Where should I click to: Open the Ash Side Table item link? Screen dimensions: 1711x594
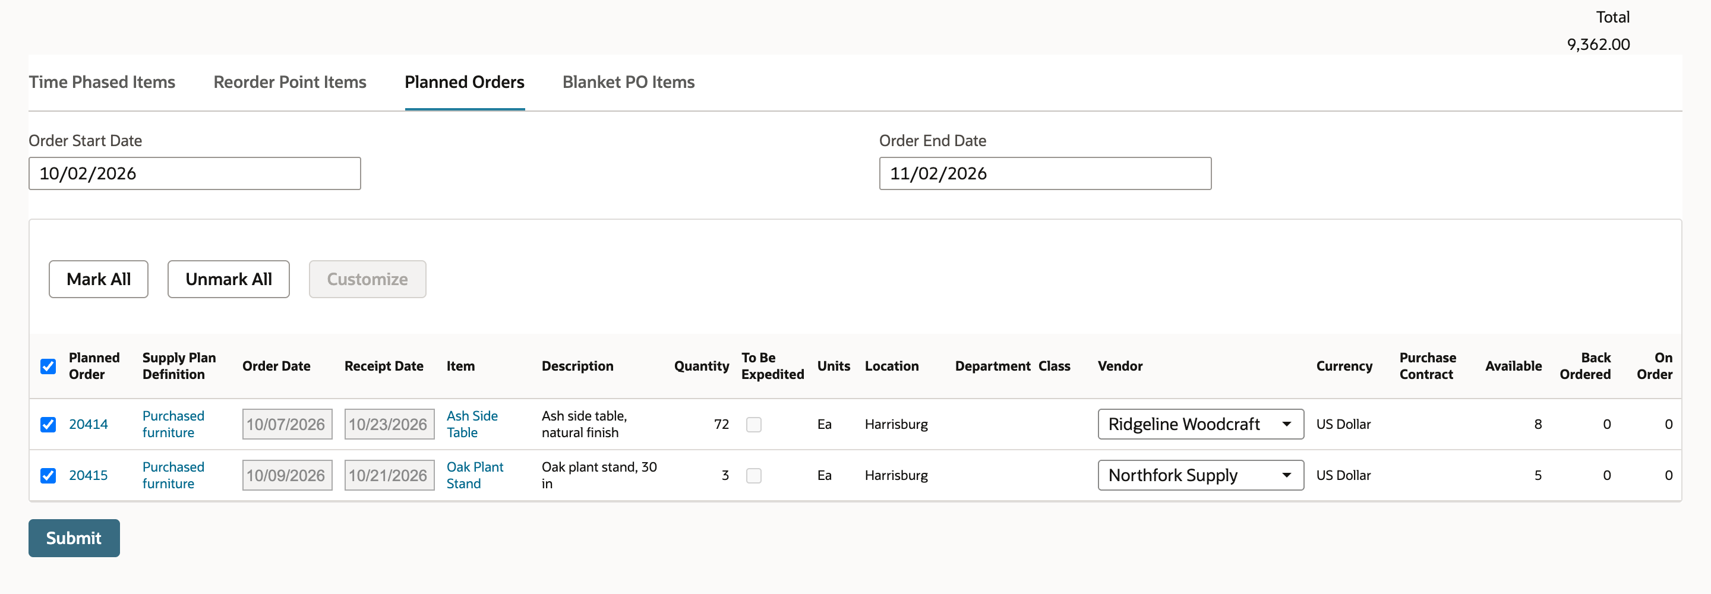[x=472, y=424]
